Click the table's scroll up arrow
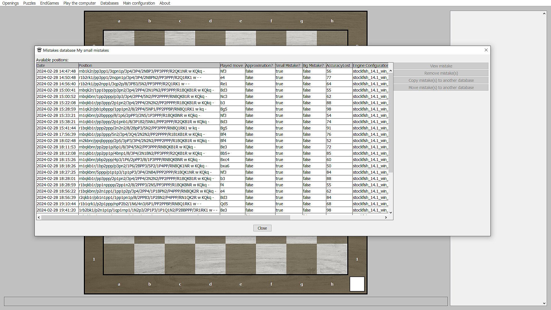The height and width of the screenshot is (310, 551). click(390, 71)
